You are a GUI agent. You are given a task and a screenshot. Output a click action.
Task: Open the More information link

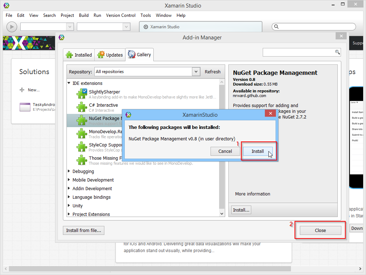(253, 194)
